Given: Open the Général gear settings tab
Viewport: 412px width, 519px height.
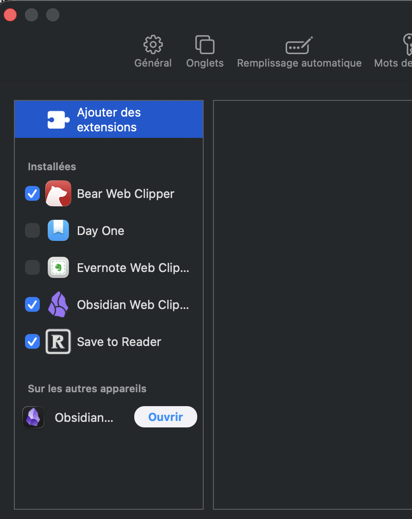Looking at the screenshot, I should [x=153, y=52].
